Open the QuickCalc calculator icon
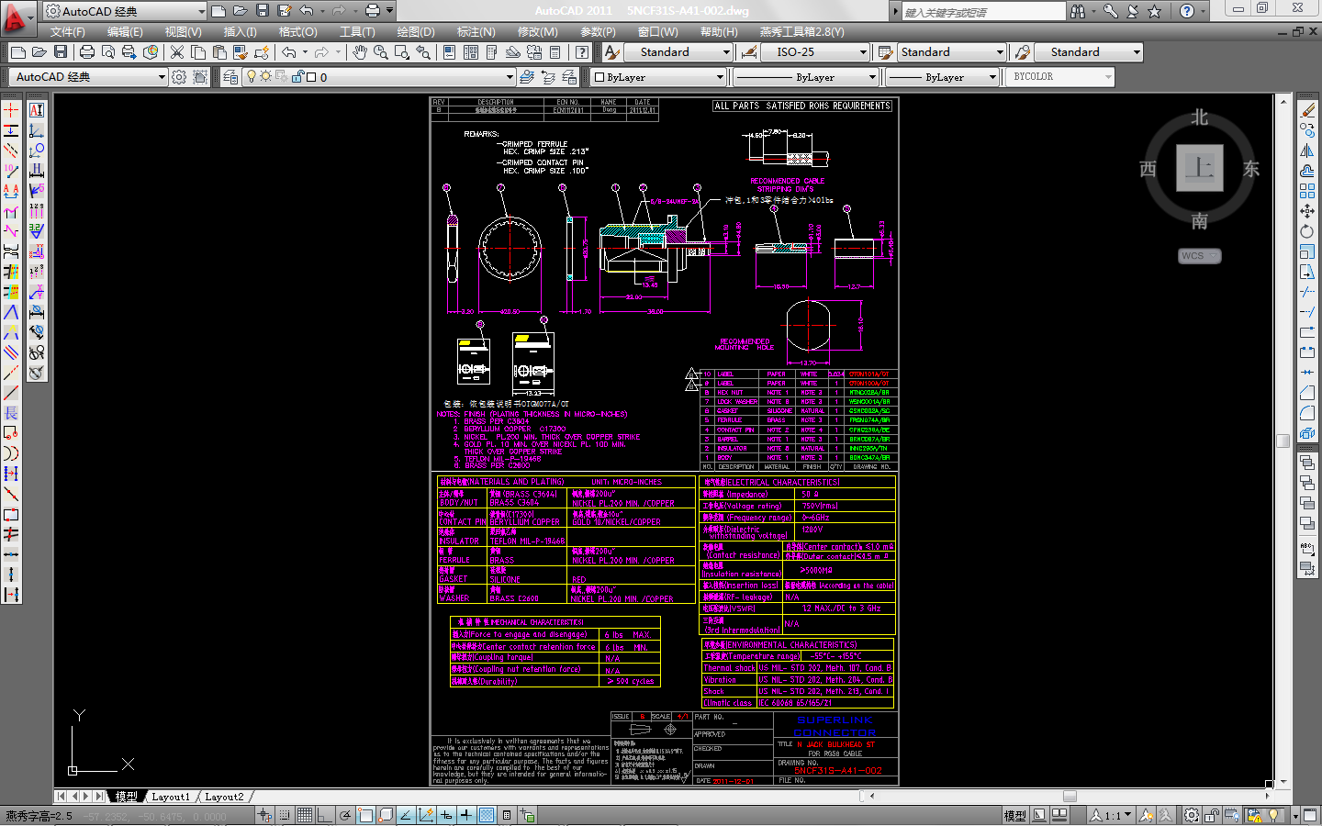This screenshot has height=826, width=1322. pyautogui.click(x=555, y=52)
